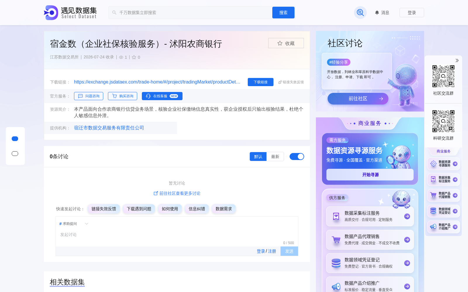Click the eye views icon under the title
468x292 pixels.
pos(121,57)
